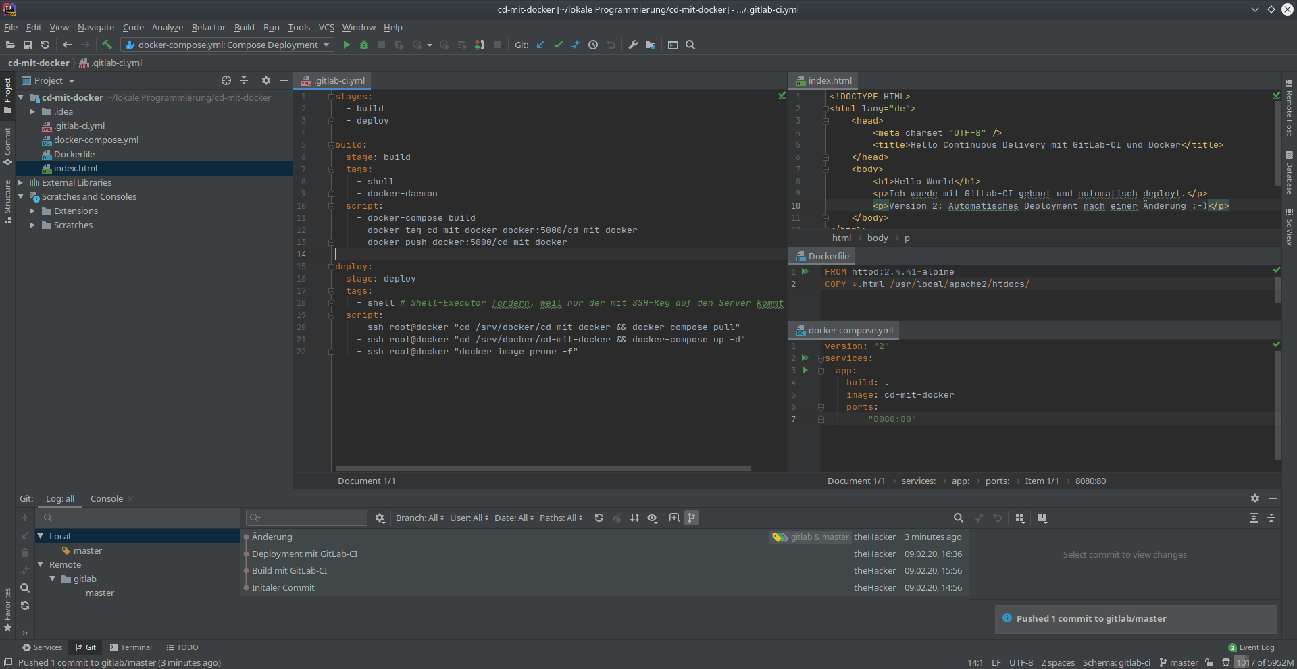Open the Branch: All filter dropdown

[x=419, y=518]
